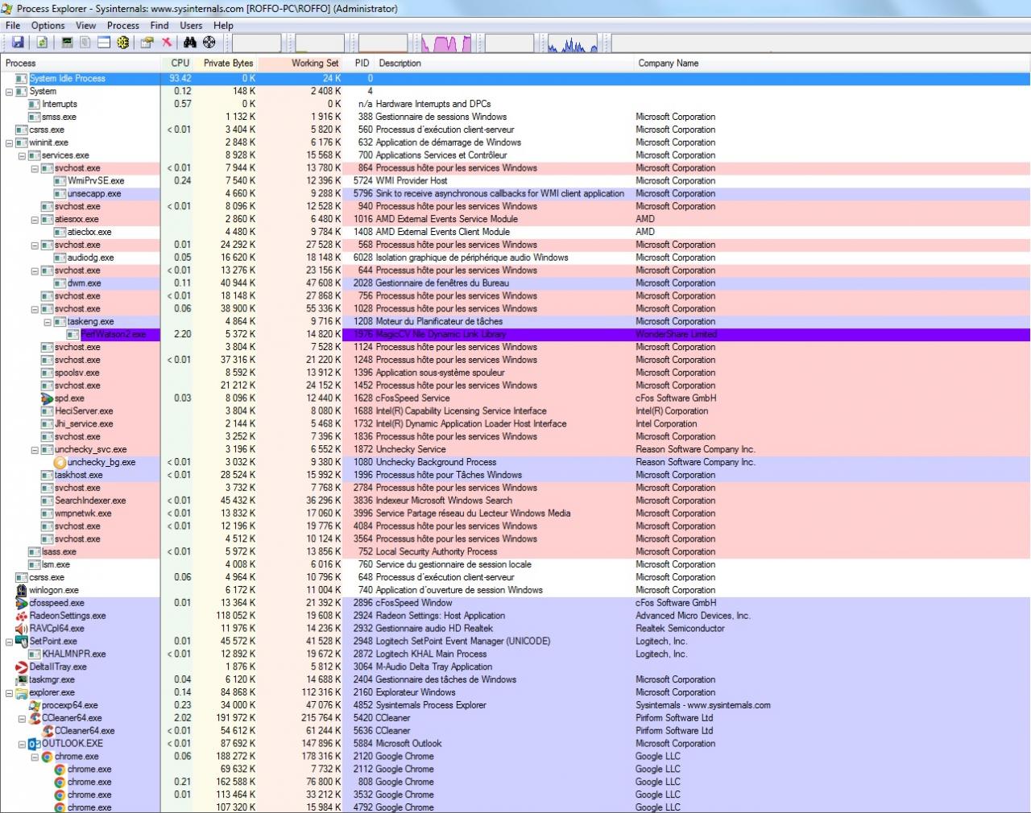Select the SearchIndexer.exe process name

[90, 501]
